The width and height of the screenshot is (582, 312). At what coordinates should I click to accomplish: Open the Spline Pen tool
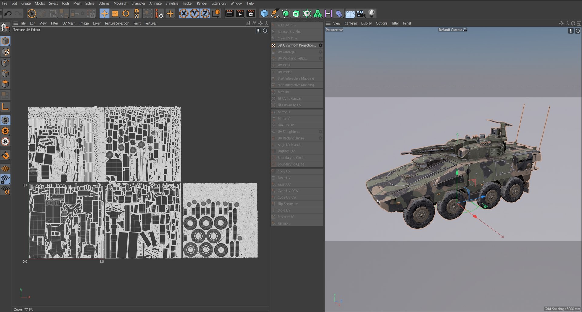coord(275,14)
